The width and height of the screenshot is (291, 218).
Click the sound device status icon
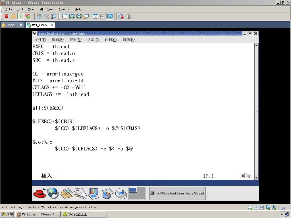click(x=274, y=207)
